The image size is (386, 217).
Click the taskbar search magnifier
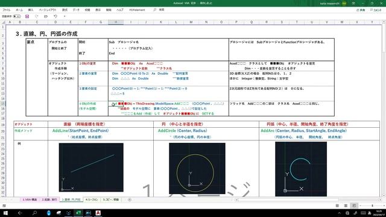(34, 213)
